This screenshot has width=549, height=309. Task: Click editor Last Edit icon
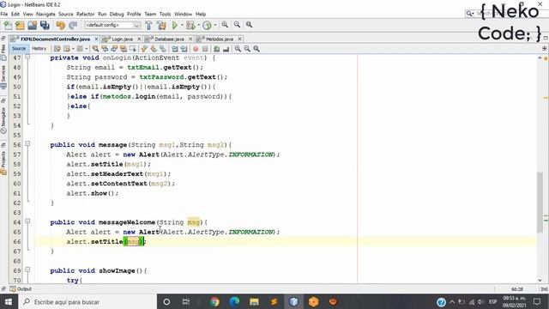tap(57, 49)
